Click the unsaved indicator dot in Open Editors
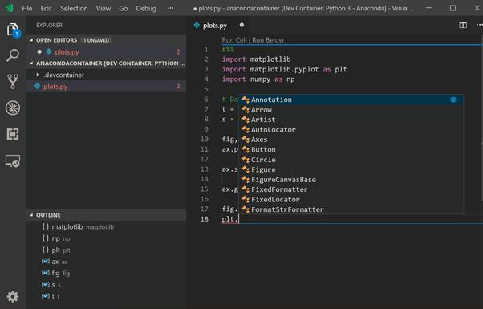This screenshot has height=309, width=483. click(x=39, y=51)
